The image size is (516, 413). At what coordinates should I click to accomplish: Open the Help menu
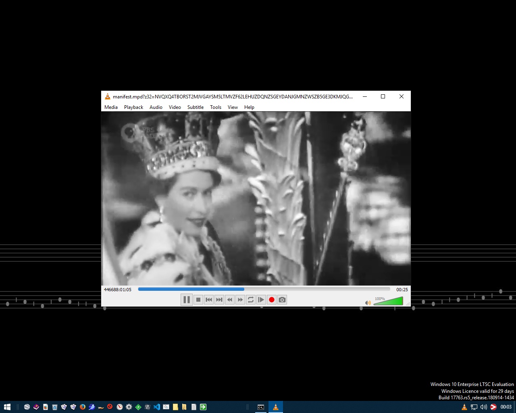point(249,107)
